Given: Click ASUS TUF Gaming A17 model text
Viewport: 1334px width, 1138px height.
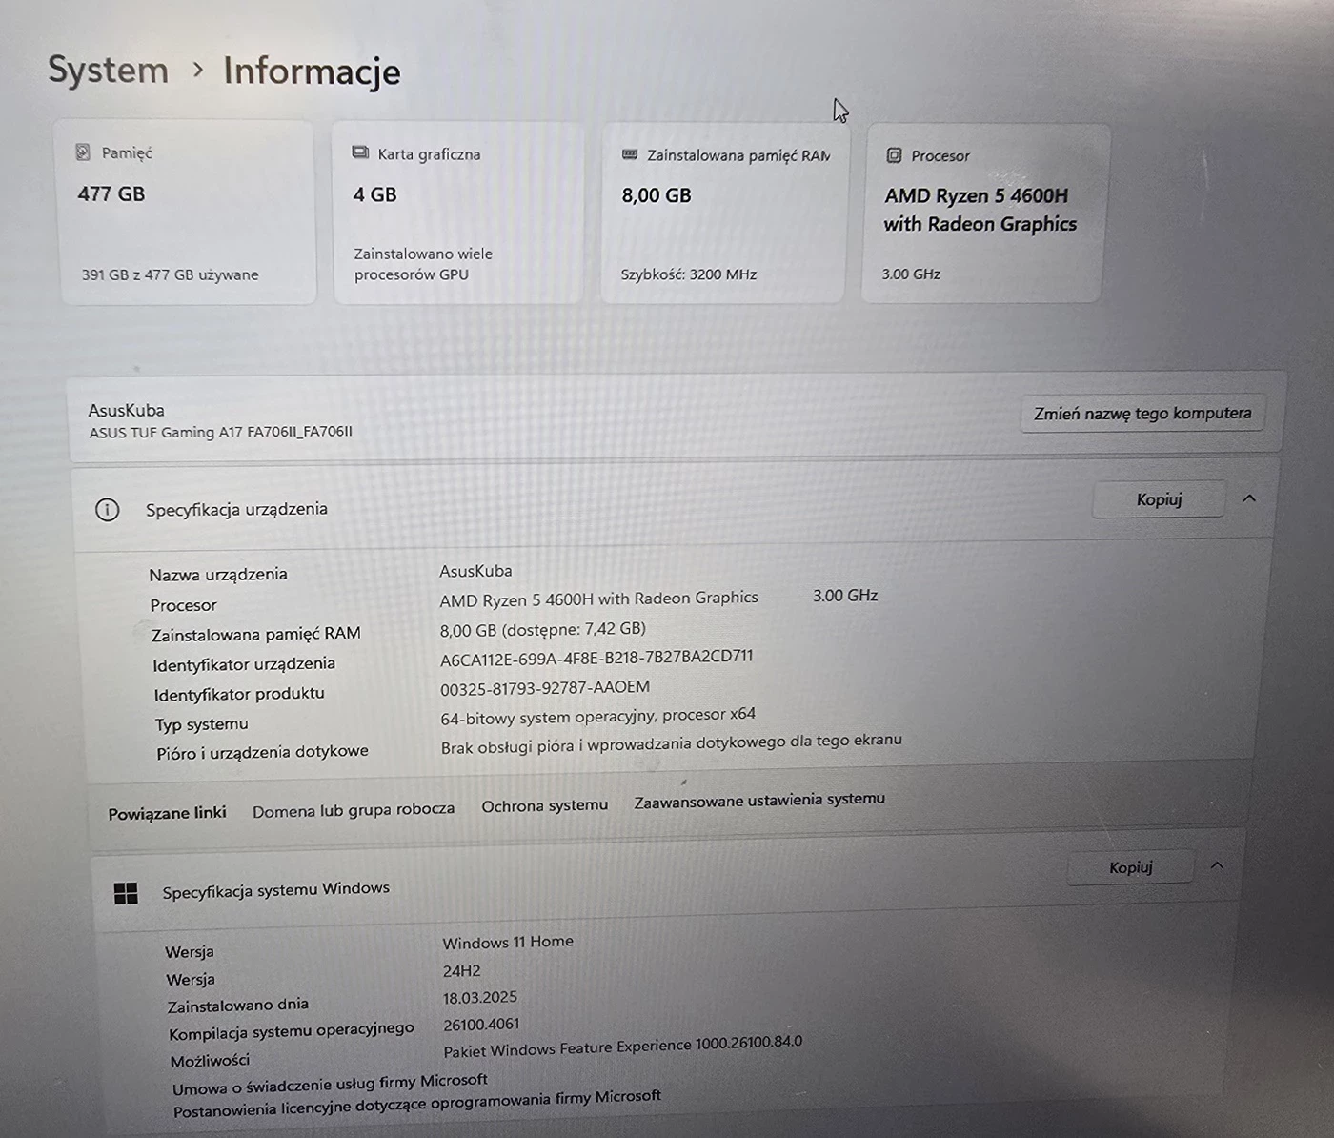Looking at the screenshot, I should pyautogui.click(x=220, y=433).
